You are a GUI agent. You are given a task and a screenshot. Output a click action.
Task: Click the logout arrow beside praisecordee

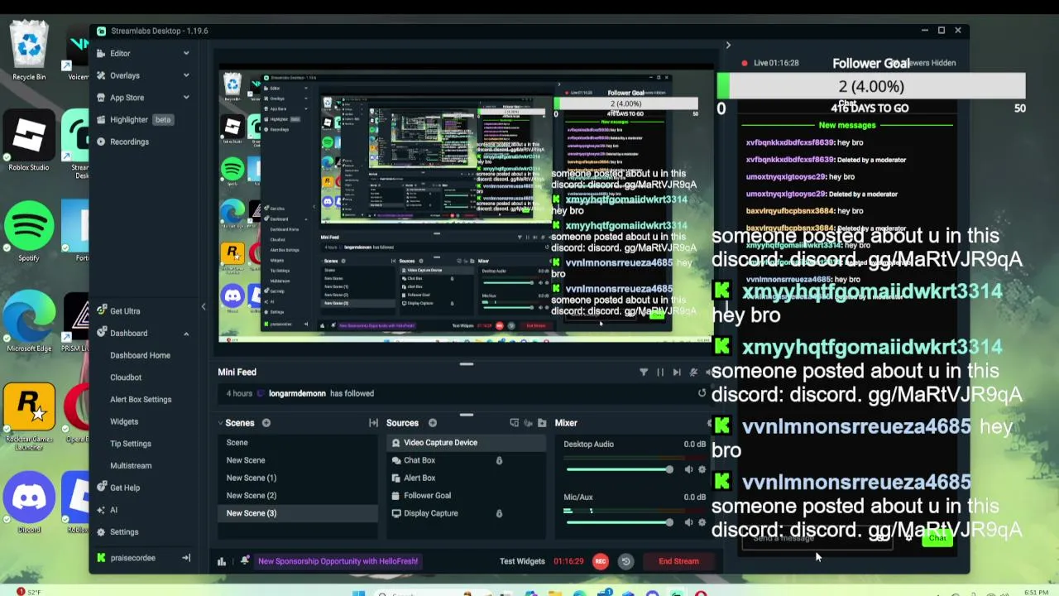tap(186, 558)
